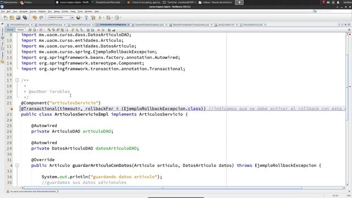Click the volume icon in system tray
Screen dimensions: 352x198
[328, 2]
